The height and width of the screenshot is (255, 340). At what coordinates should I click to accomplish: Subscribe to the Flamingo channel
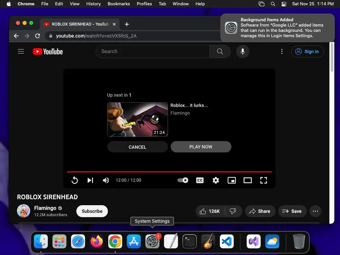[x=92, y=211]
